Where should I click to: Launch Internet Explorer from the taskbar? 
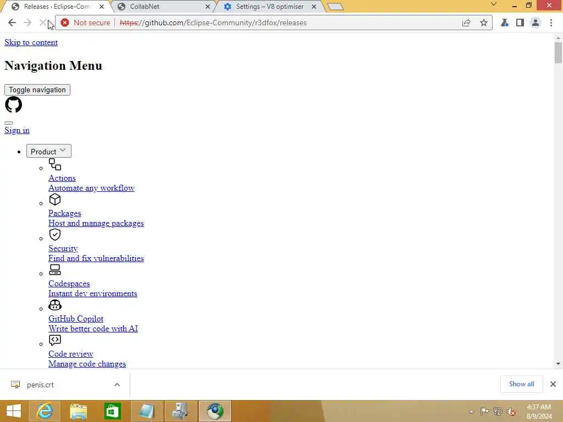point(45,411)
